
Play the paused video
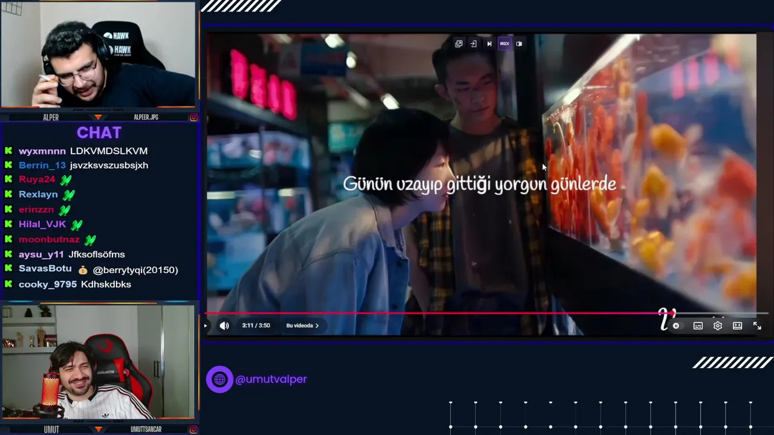(206, 326)
